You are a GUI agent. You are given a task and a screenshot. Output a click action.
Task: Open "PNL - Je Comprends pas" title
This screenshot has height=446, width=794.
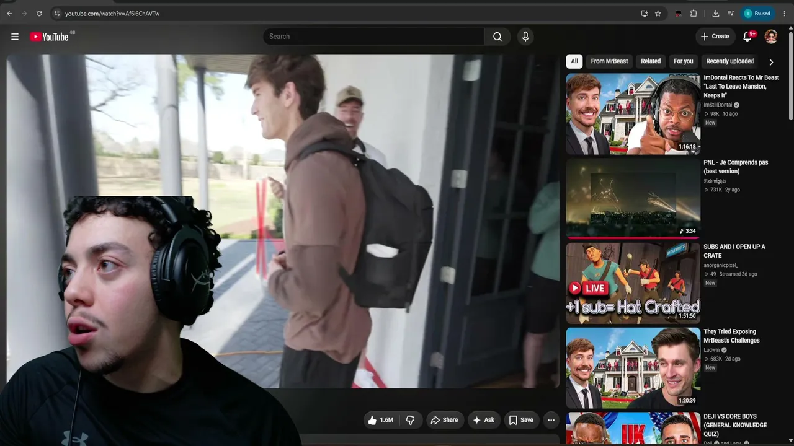pyautogui.click(x=736, y=167)
